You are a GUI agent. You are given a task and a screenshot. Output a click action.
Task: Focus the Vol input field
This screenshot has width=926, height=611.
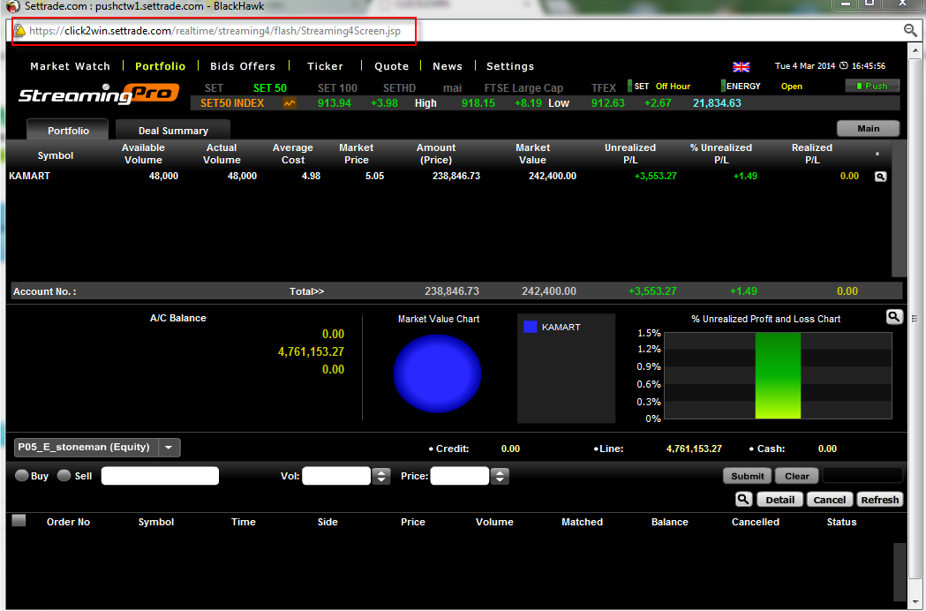coord(336,476)
